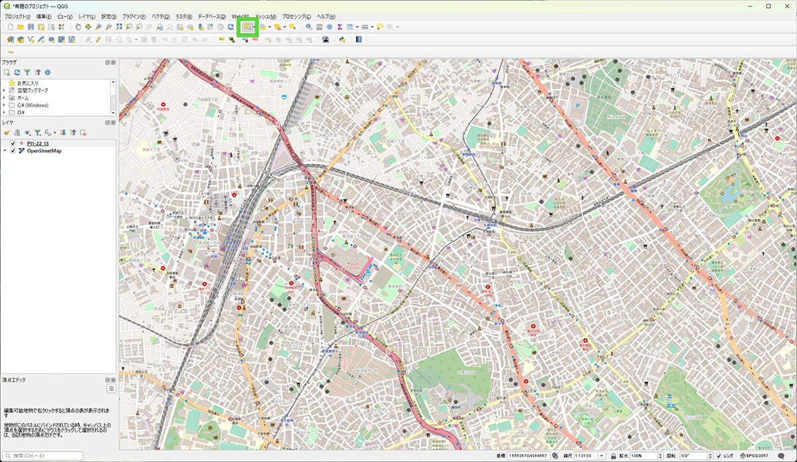The width and height of the screenshot is (797, 462).
Task: Toggle the rendering checkbox in status bar
Action: [x=719, y=455]
